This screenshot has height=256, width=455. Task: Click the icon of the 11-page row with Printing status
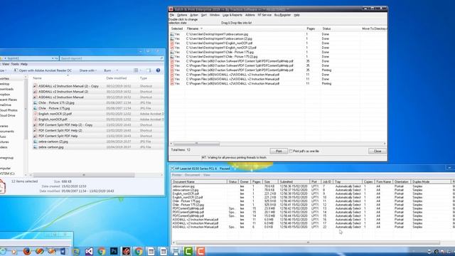(x=172, y=84)
